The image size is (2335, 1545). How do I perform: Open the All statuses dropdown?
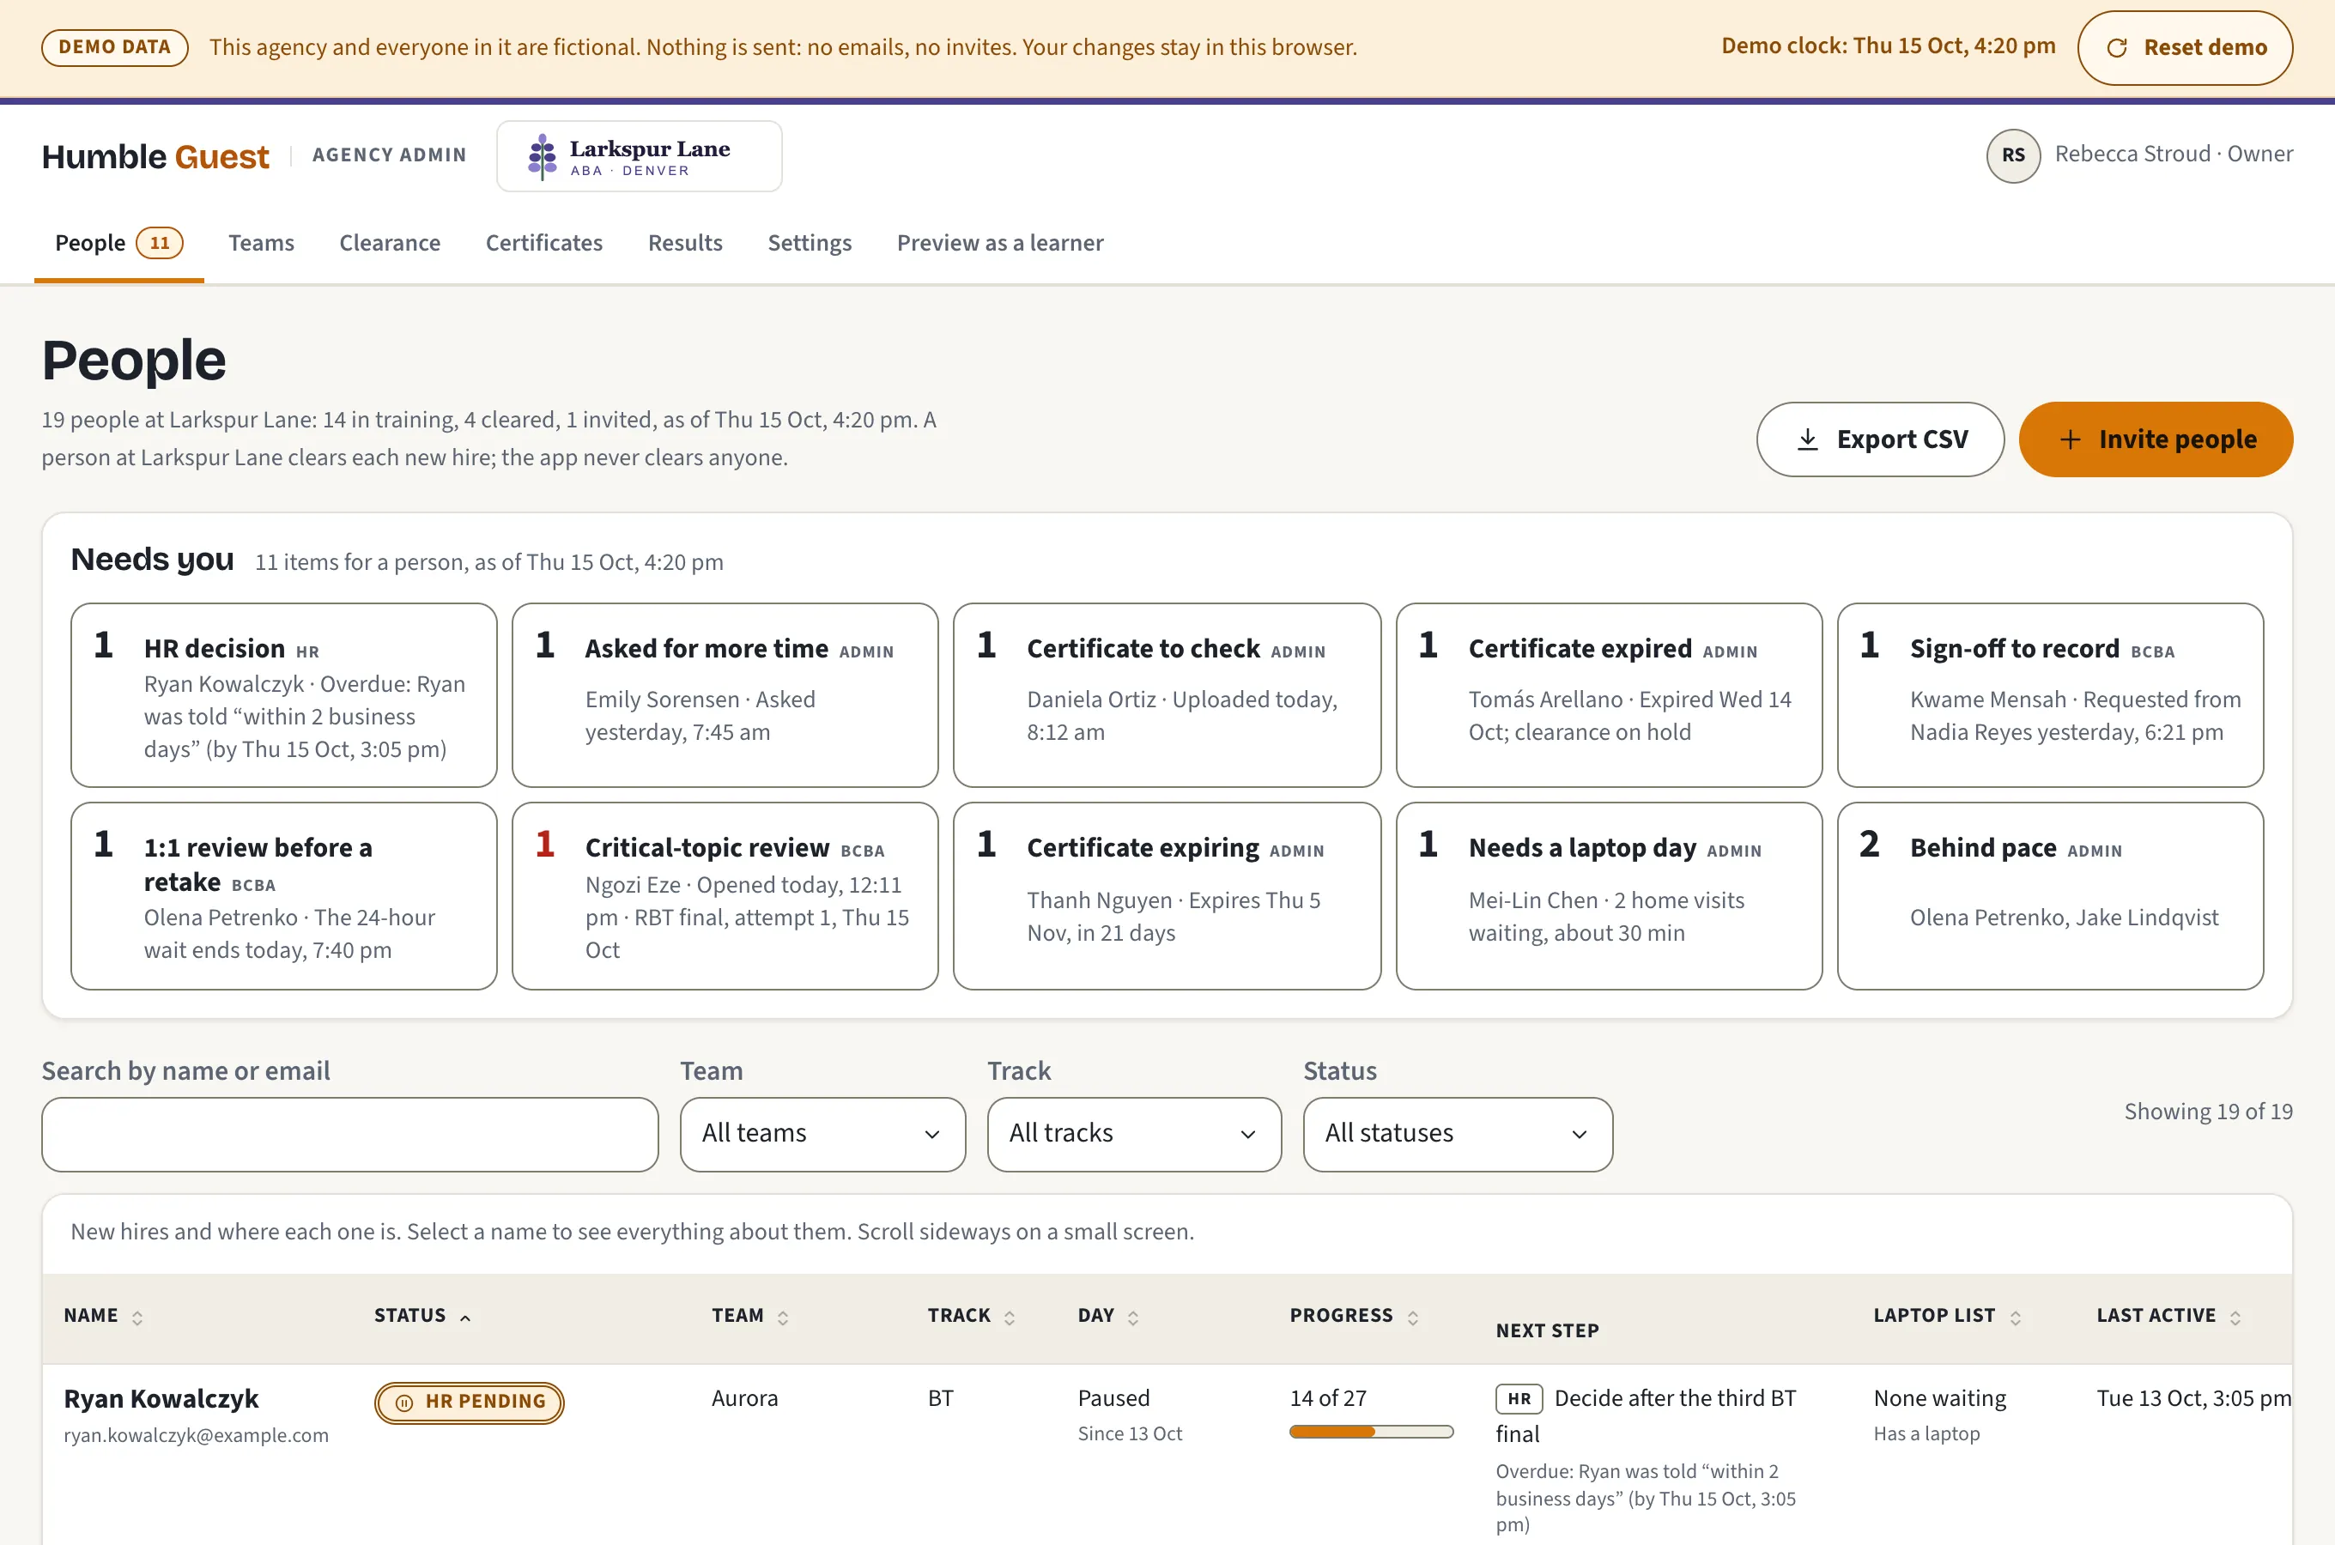pyautogui.click(x=1457, y=1134)
